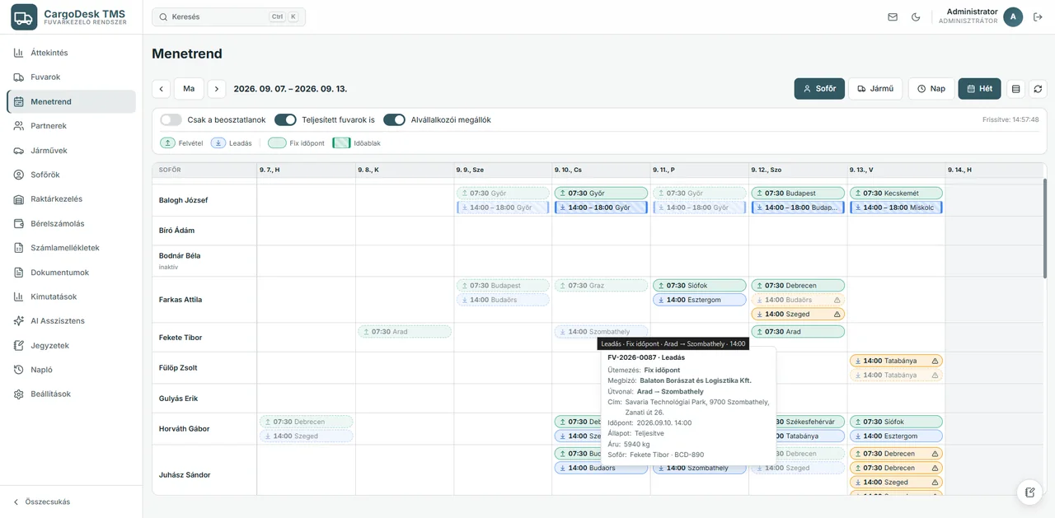Disable Teljesített fuvarok is switch
Viewport: 1055px width, 518px height.
(285, 119)
